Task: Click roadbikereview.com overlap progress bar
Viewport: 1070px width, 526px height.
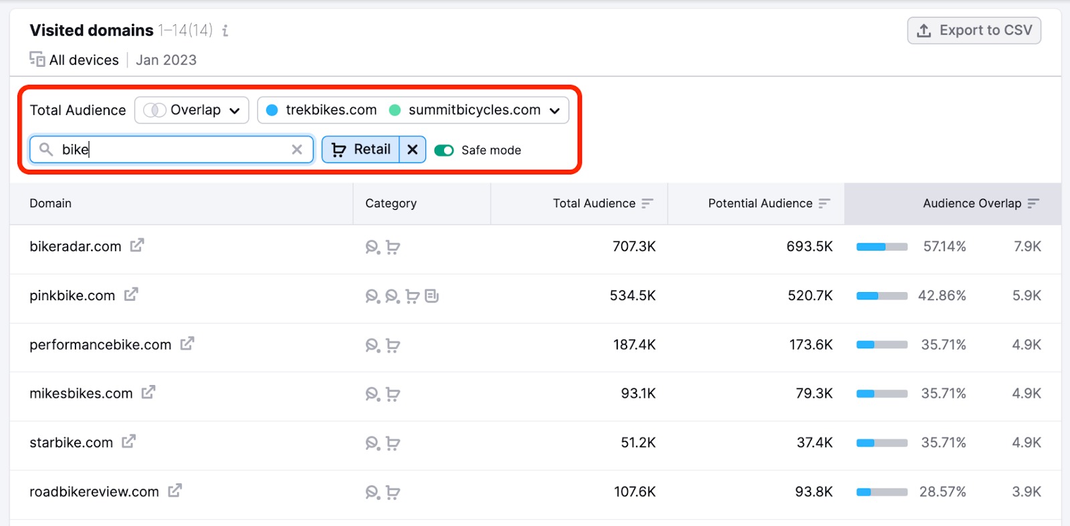Action: (x=882, y=492)
